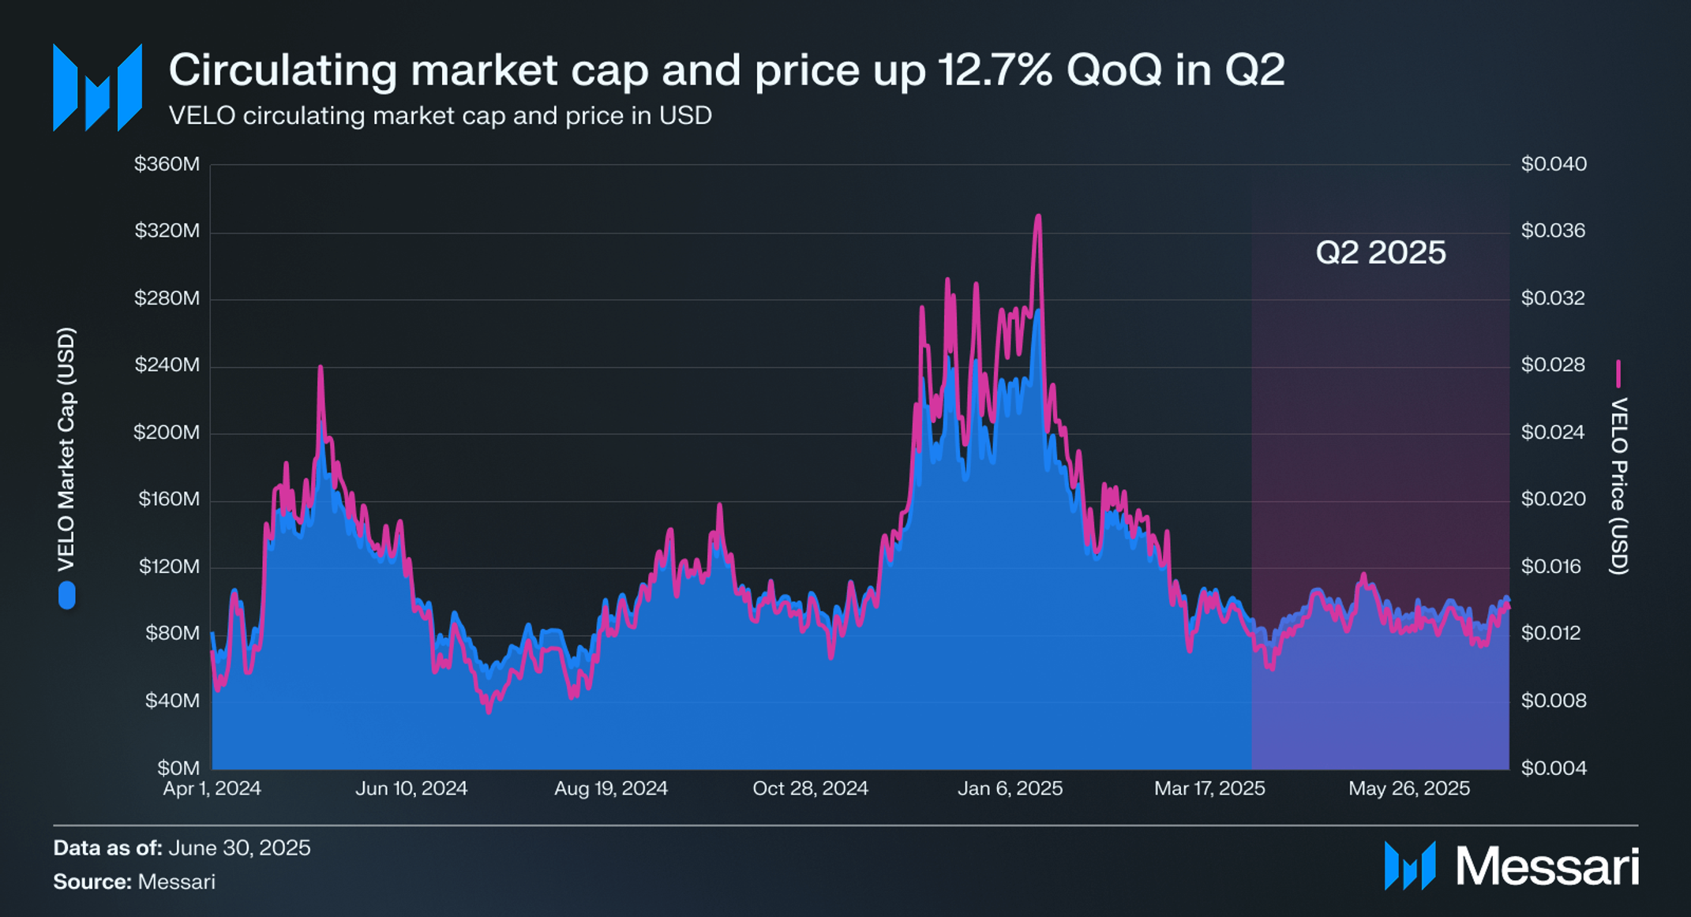Click the VELO Price (USD) axis title
This screenshot has height=917, width=1691.
pos(1618,486)
